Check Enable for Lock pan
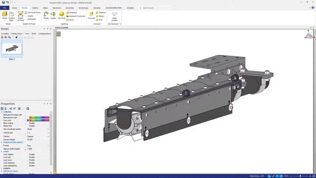The width and height of the screenshot is (316, 178). [x=28, y=157]
